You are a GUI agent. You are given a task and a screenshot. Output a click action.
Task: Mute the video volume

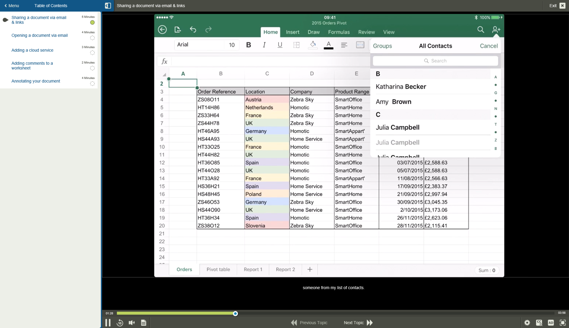(132, 323)
